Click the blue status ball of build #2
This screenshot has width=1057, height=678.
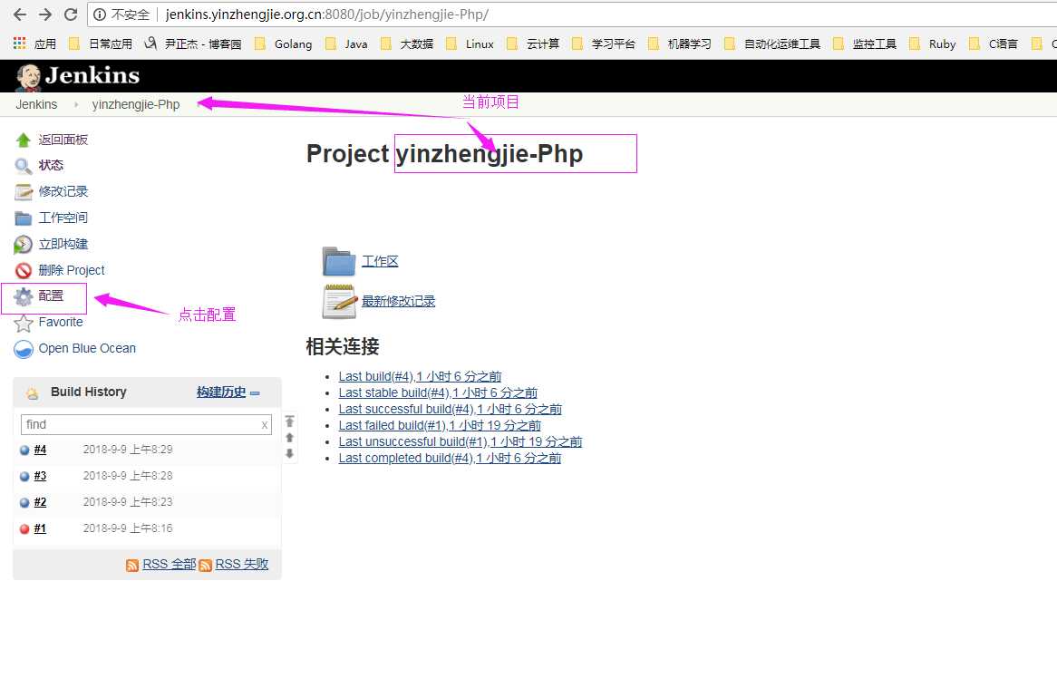(x=25, y=503)
